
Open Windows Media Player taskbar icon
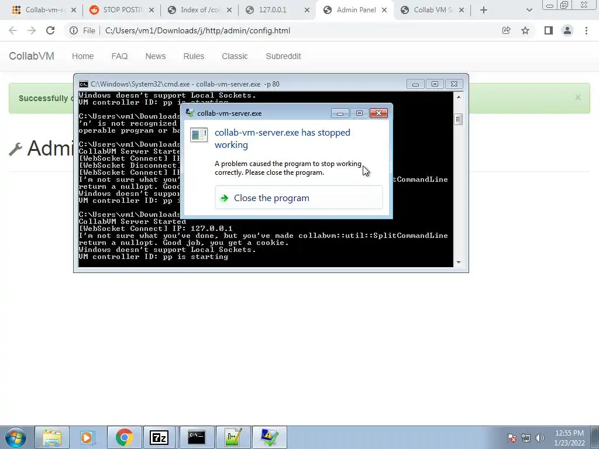pyautogui.click(x=87, y=437)
